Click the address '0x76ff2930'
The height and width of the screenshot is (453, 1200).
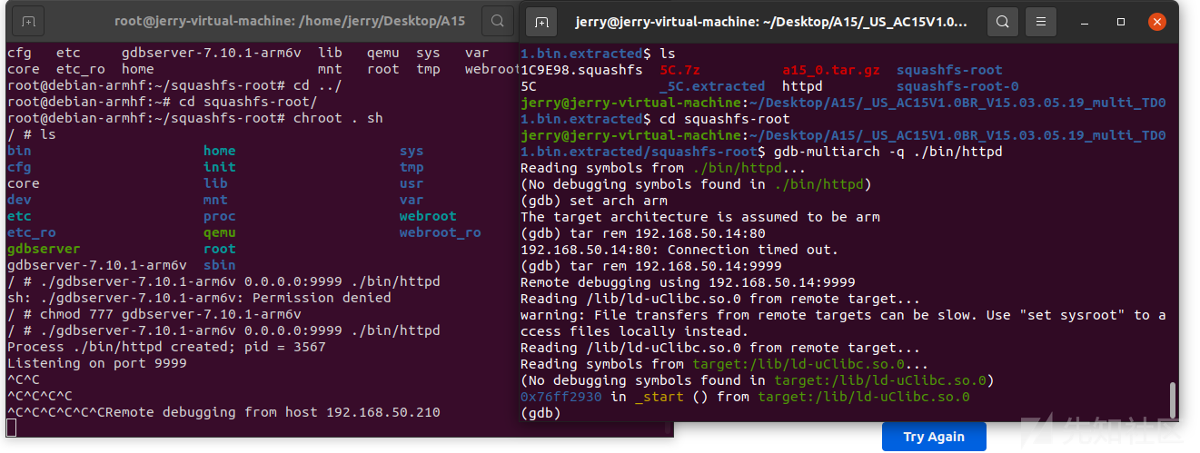[560, 397]
